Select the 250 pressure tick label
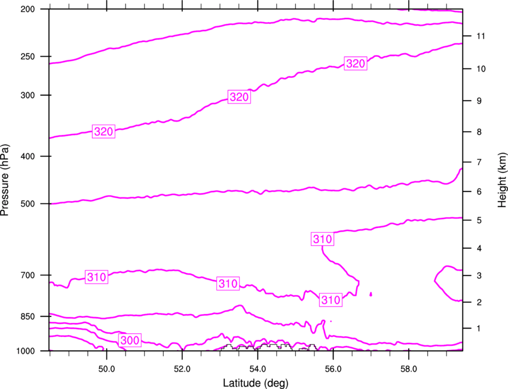508x389 pixels. (x=27, y=56)
